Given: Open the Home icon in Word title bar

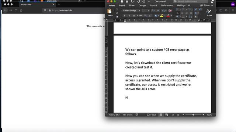Looking at the screenshot, I should pos(122,1).
